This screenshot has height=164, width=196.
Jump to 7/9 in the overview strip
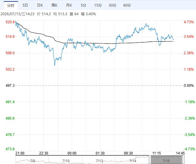point(32,161)
